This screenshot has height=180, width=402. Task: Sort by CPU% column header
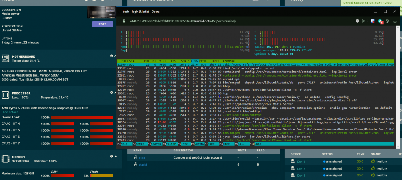pos(194,61)
